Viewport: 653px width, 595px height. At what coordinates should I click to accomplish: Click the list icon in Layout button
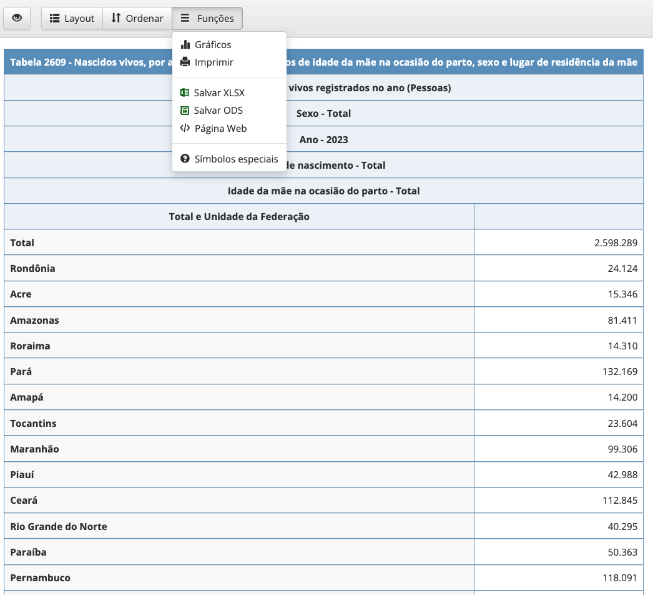tap(54, 19)
